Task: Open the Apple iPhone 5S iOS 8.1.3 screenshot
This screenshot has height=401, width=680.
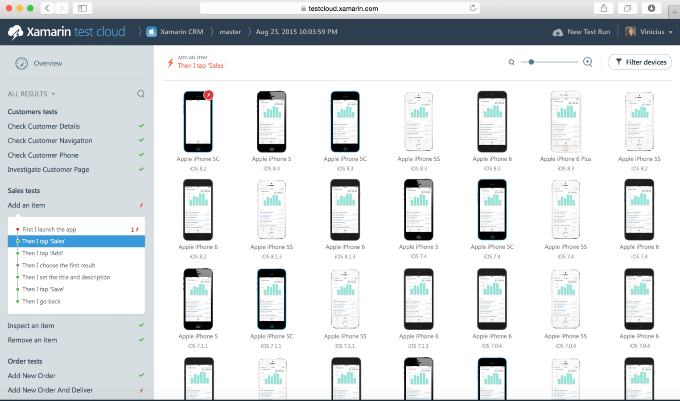Action: click(272, 210)
